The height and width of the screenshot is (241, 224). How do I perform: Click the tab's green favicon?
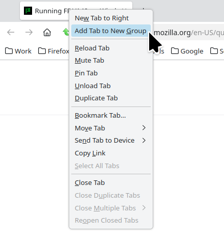pos(28,11)
